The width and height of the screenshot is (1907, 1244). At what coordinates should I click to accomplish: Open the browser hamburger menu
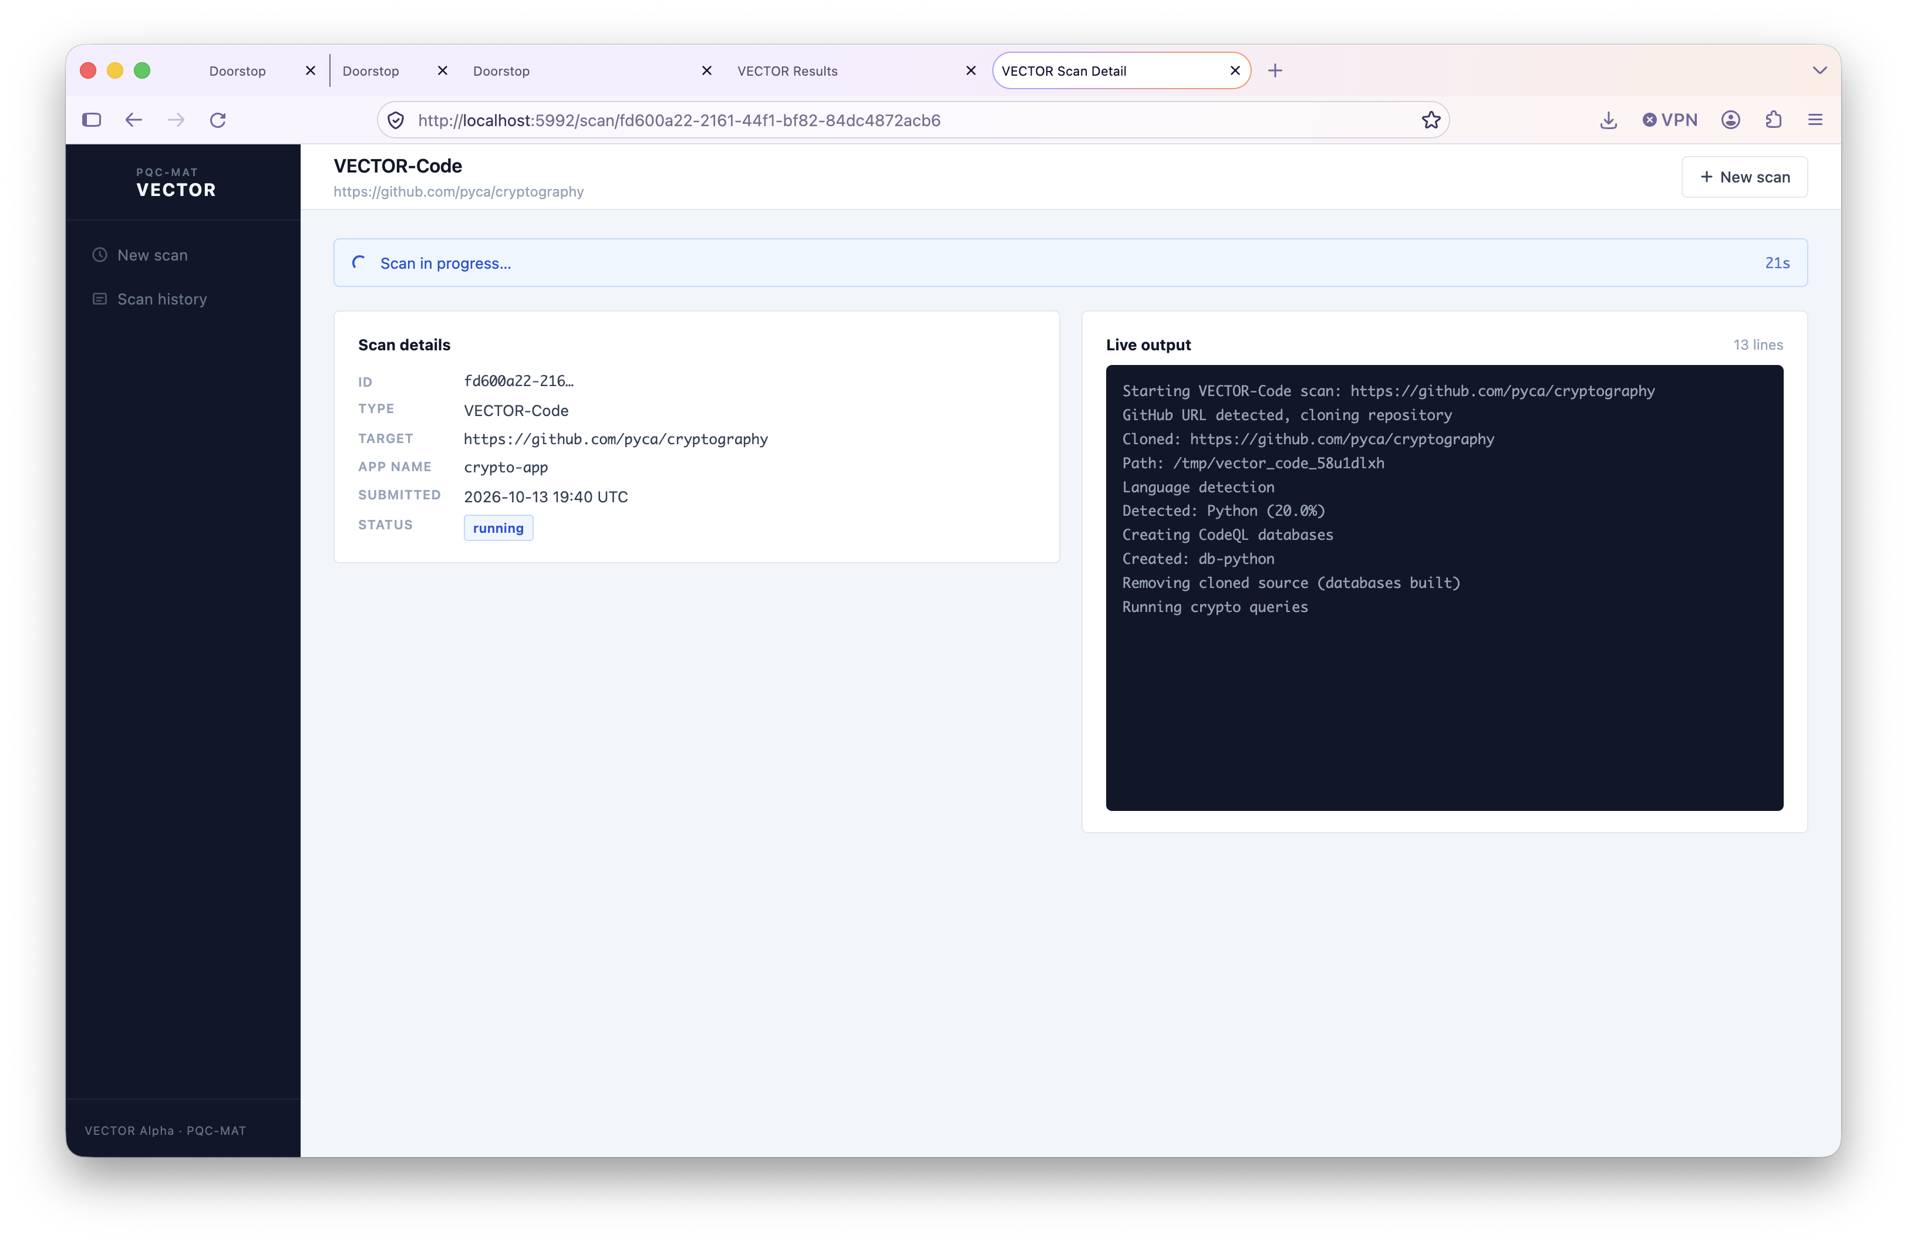[1815, 120]
